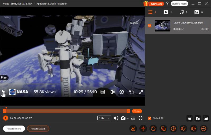Screen dimensions: 211x135
Task: Open the Video Compressor tool icon
Action: pyautogui.click(x=143, y=129)
